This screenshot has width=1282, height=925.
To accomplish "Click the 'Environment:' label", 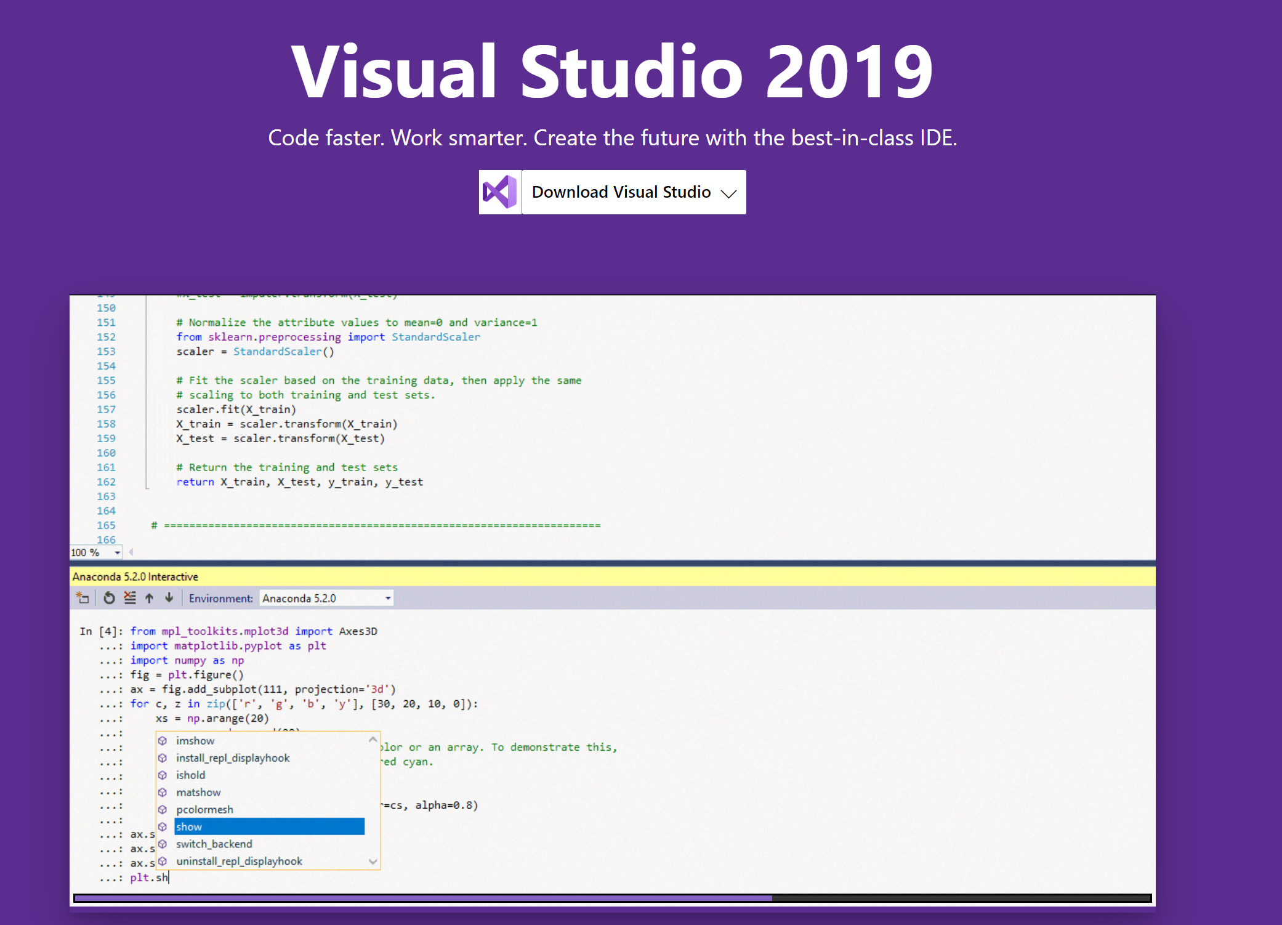I will pos(220,599).
